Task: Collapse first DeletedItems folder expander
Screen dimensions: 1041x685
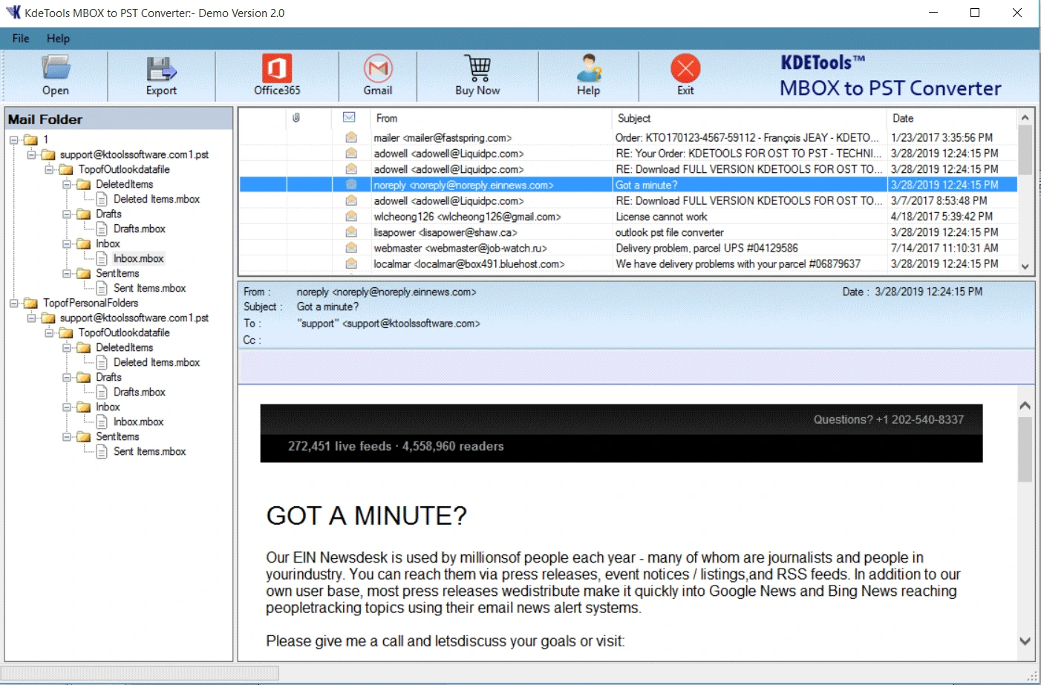Action: [67, 184]
